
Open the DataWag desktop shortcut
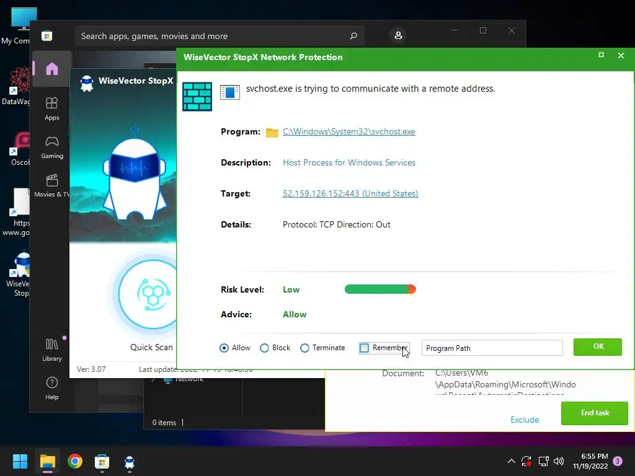[16, 86]
